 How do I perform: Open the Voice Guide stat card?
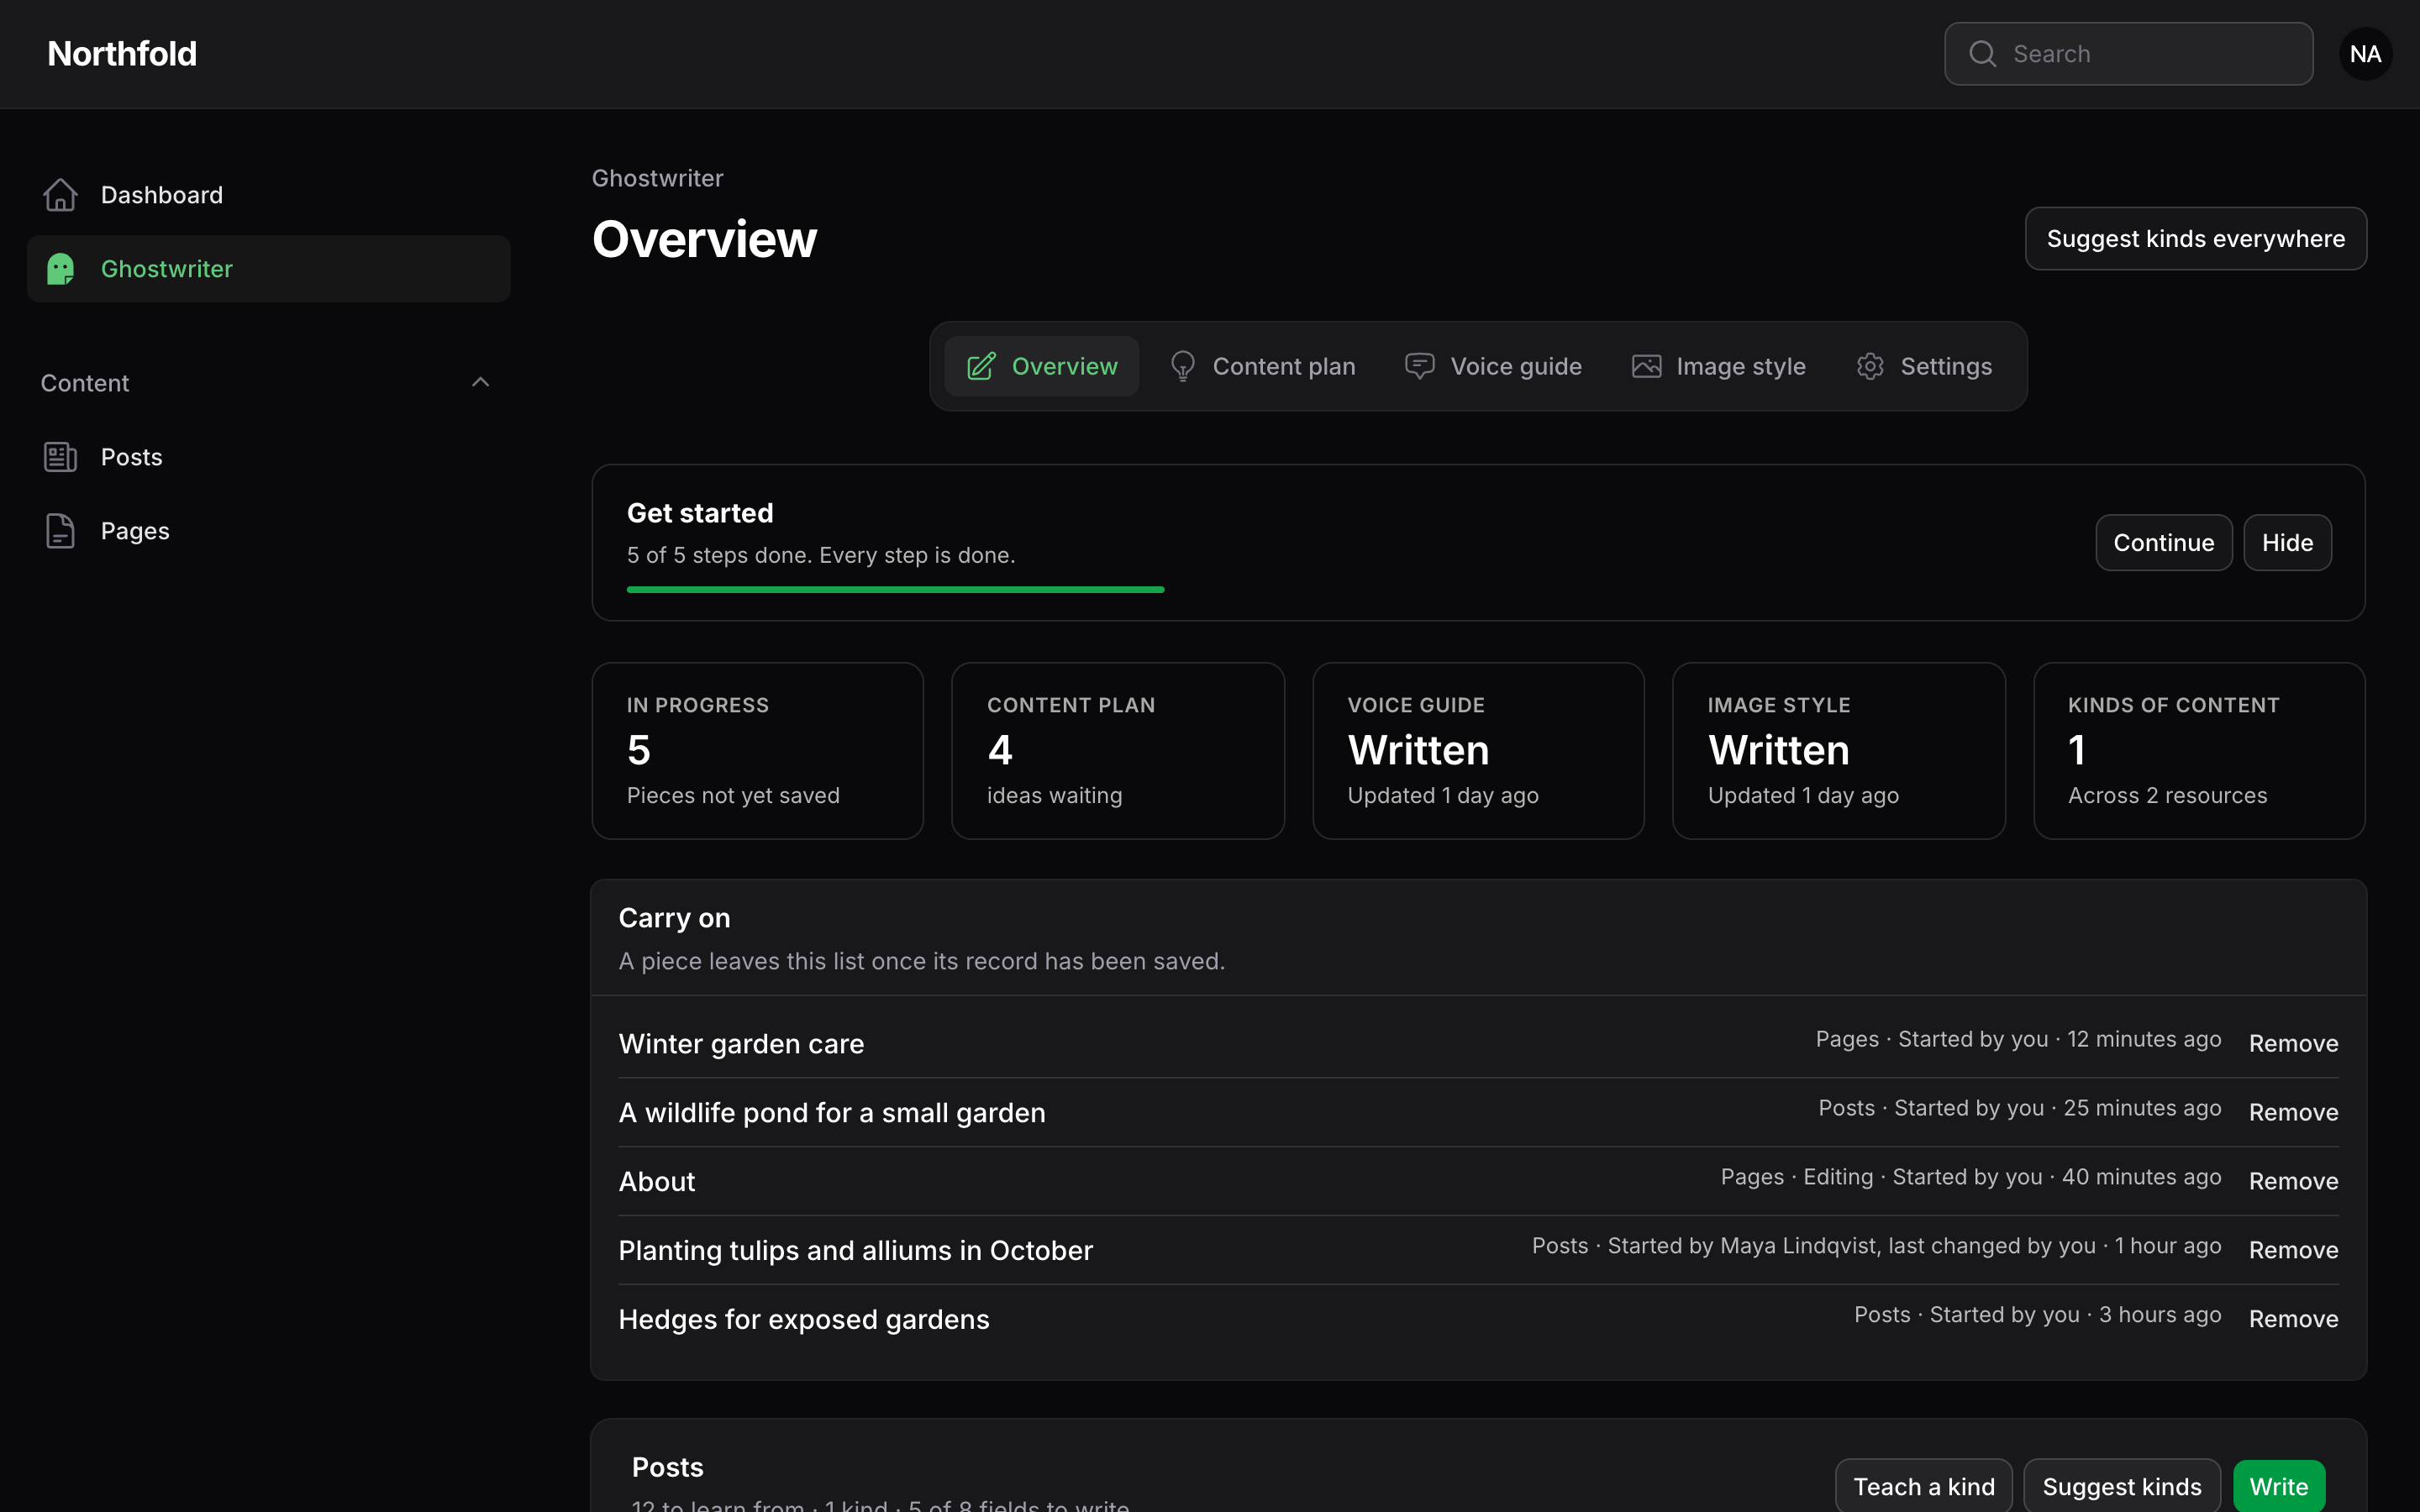[1478, 750]
